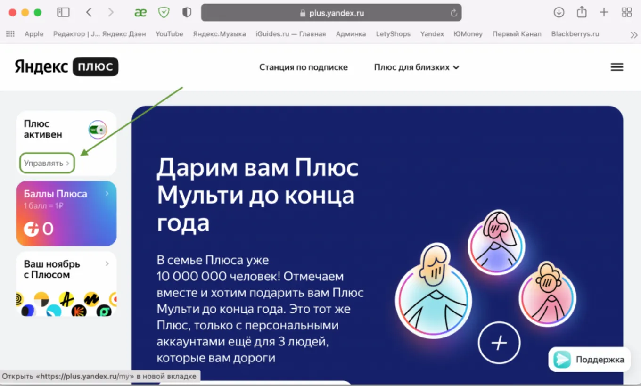This screenshot has width=641, height=386.
Task: Open the Share icon in the toolbar
Action: coord(582,12)
